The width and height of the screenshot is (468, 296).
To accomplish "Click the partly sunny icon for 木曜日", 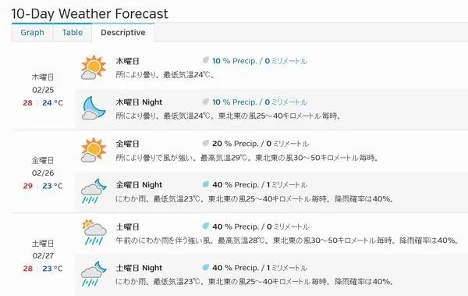I will (94, 67).
